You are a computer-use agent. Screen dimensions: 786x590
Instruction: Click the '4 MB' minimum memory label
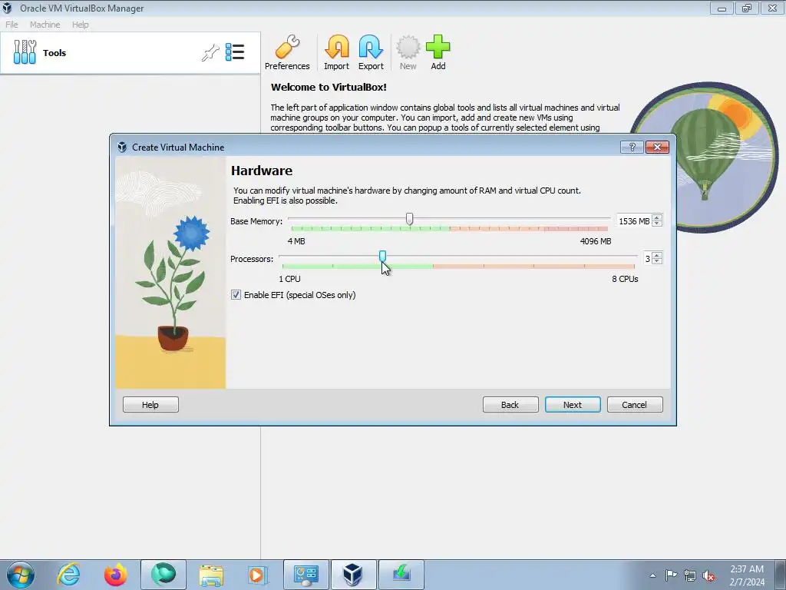(x=296, y=241)
